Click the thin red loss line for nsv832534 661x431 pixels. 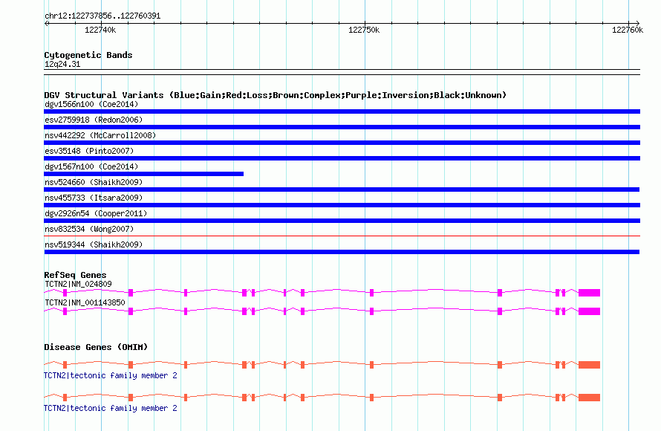[x=342, y=236]
